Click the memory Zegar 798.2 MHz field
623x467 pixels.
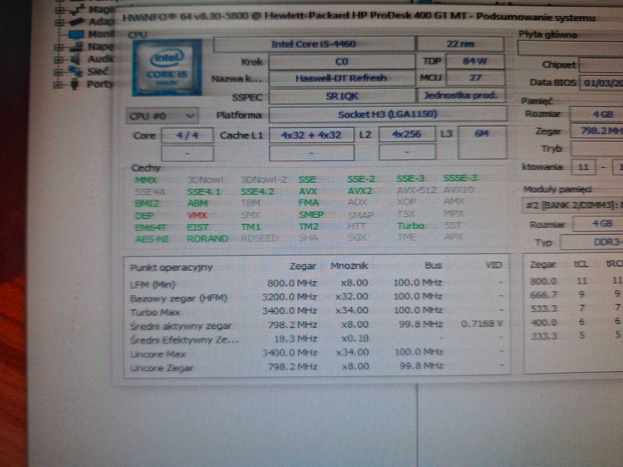[596, 131]
